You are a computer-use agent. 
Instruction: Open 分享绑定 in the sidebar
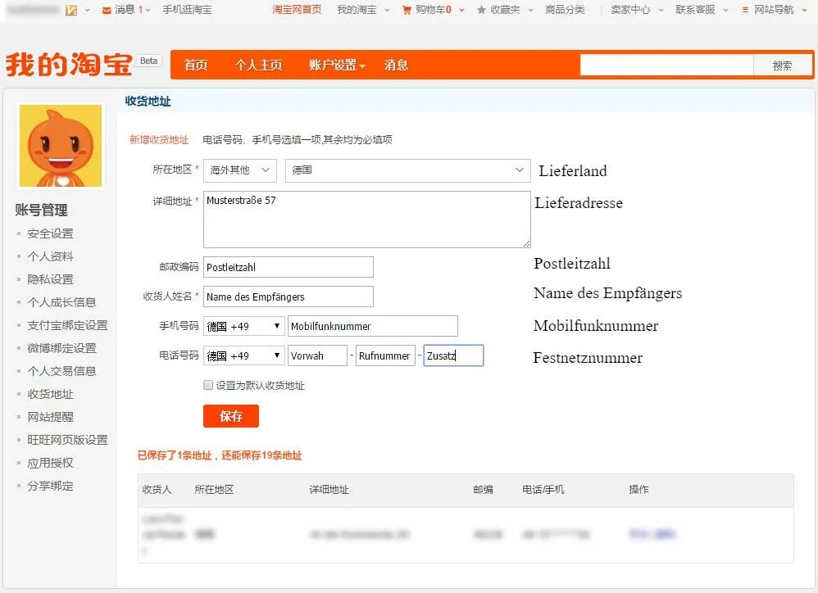[x=51, y=486]
